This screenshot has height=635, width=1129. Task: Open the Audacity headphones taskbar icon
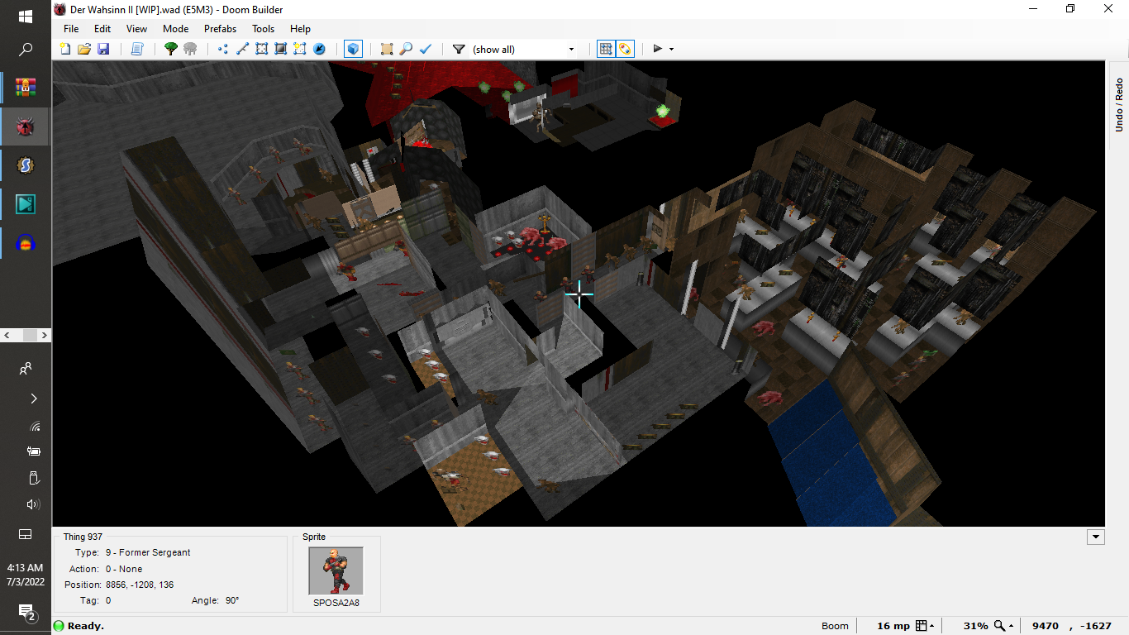tap(26, 244)
